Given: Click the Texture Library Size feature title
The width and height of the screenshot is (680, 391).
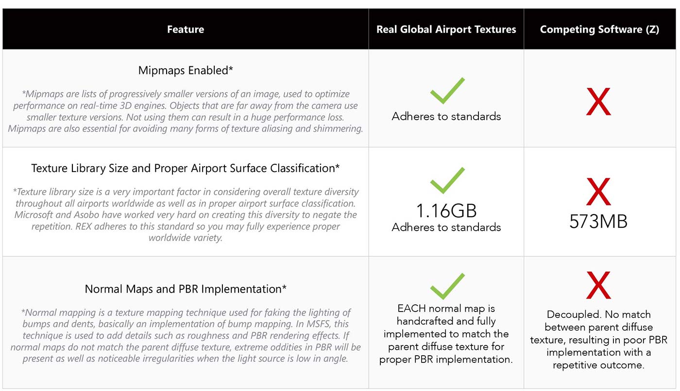Looking at the screenshot, I should (186, 169).
